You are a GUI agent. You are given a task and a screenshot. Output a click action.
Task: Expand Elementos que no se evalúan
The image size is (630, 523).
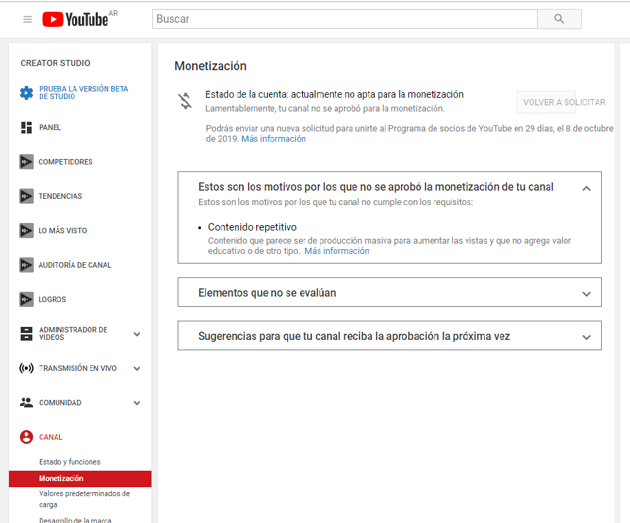click(x=587, y=294)
